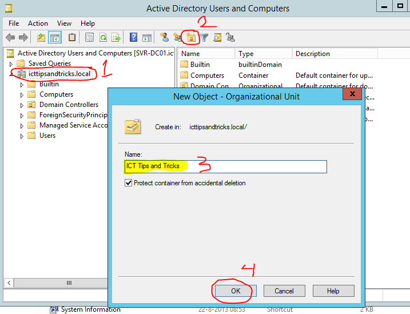Collapse icttipsandtricks.local domain node

click(x=11, y=75)
